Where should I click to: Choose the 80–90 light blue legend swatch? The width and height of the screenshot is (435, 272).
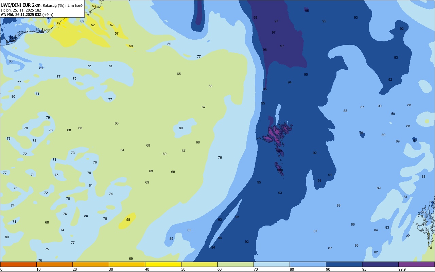[308, 264]
